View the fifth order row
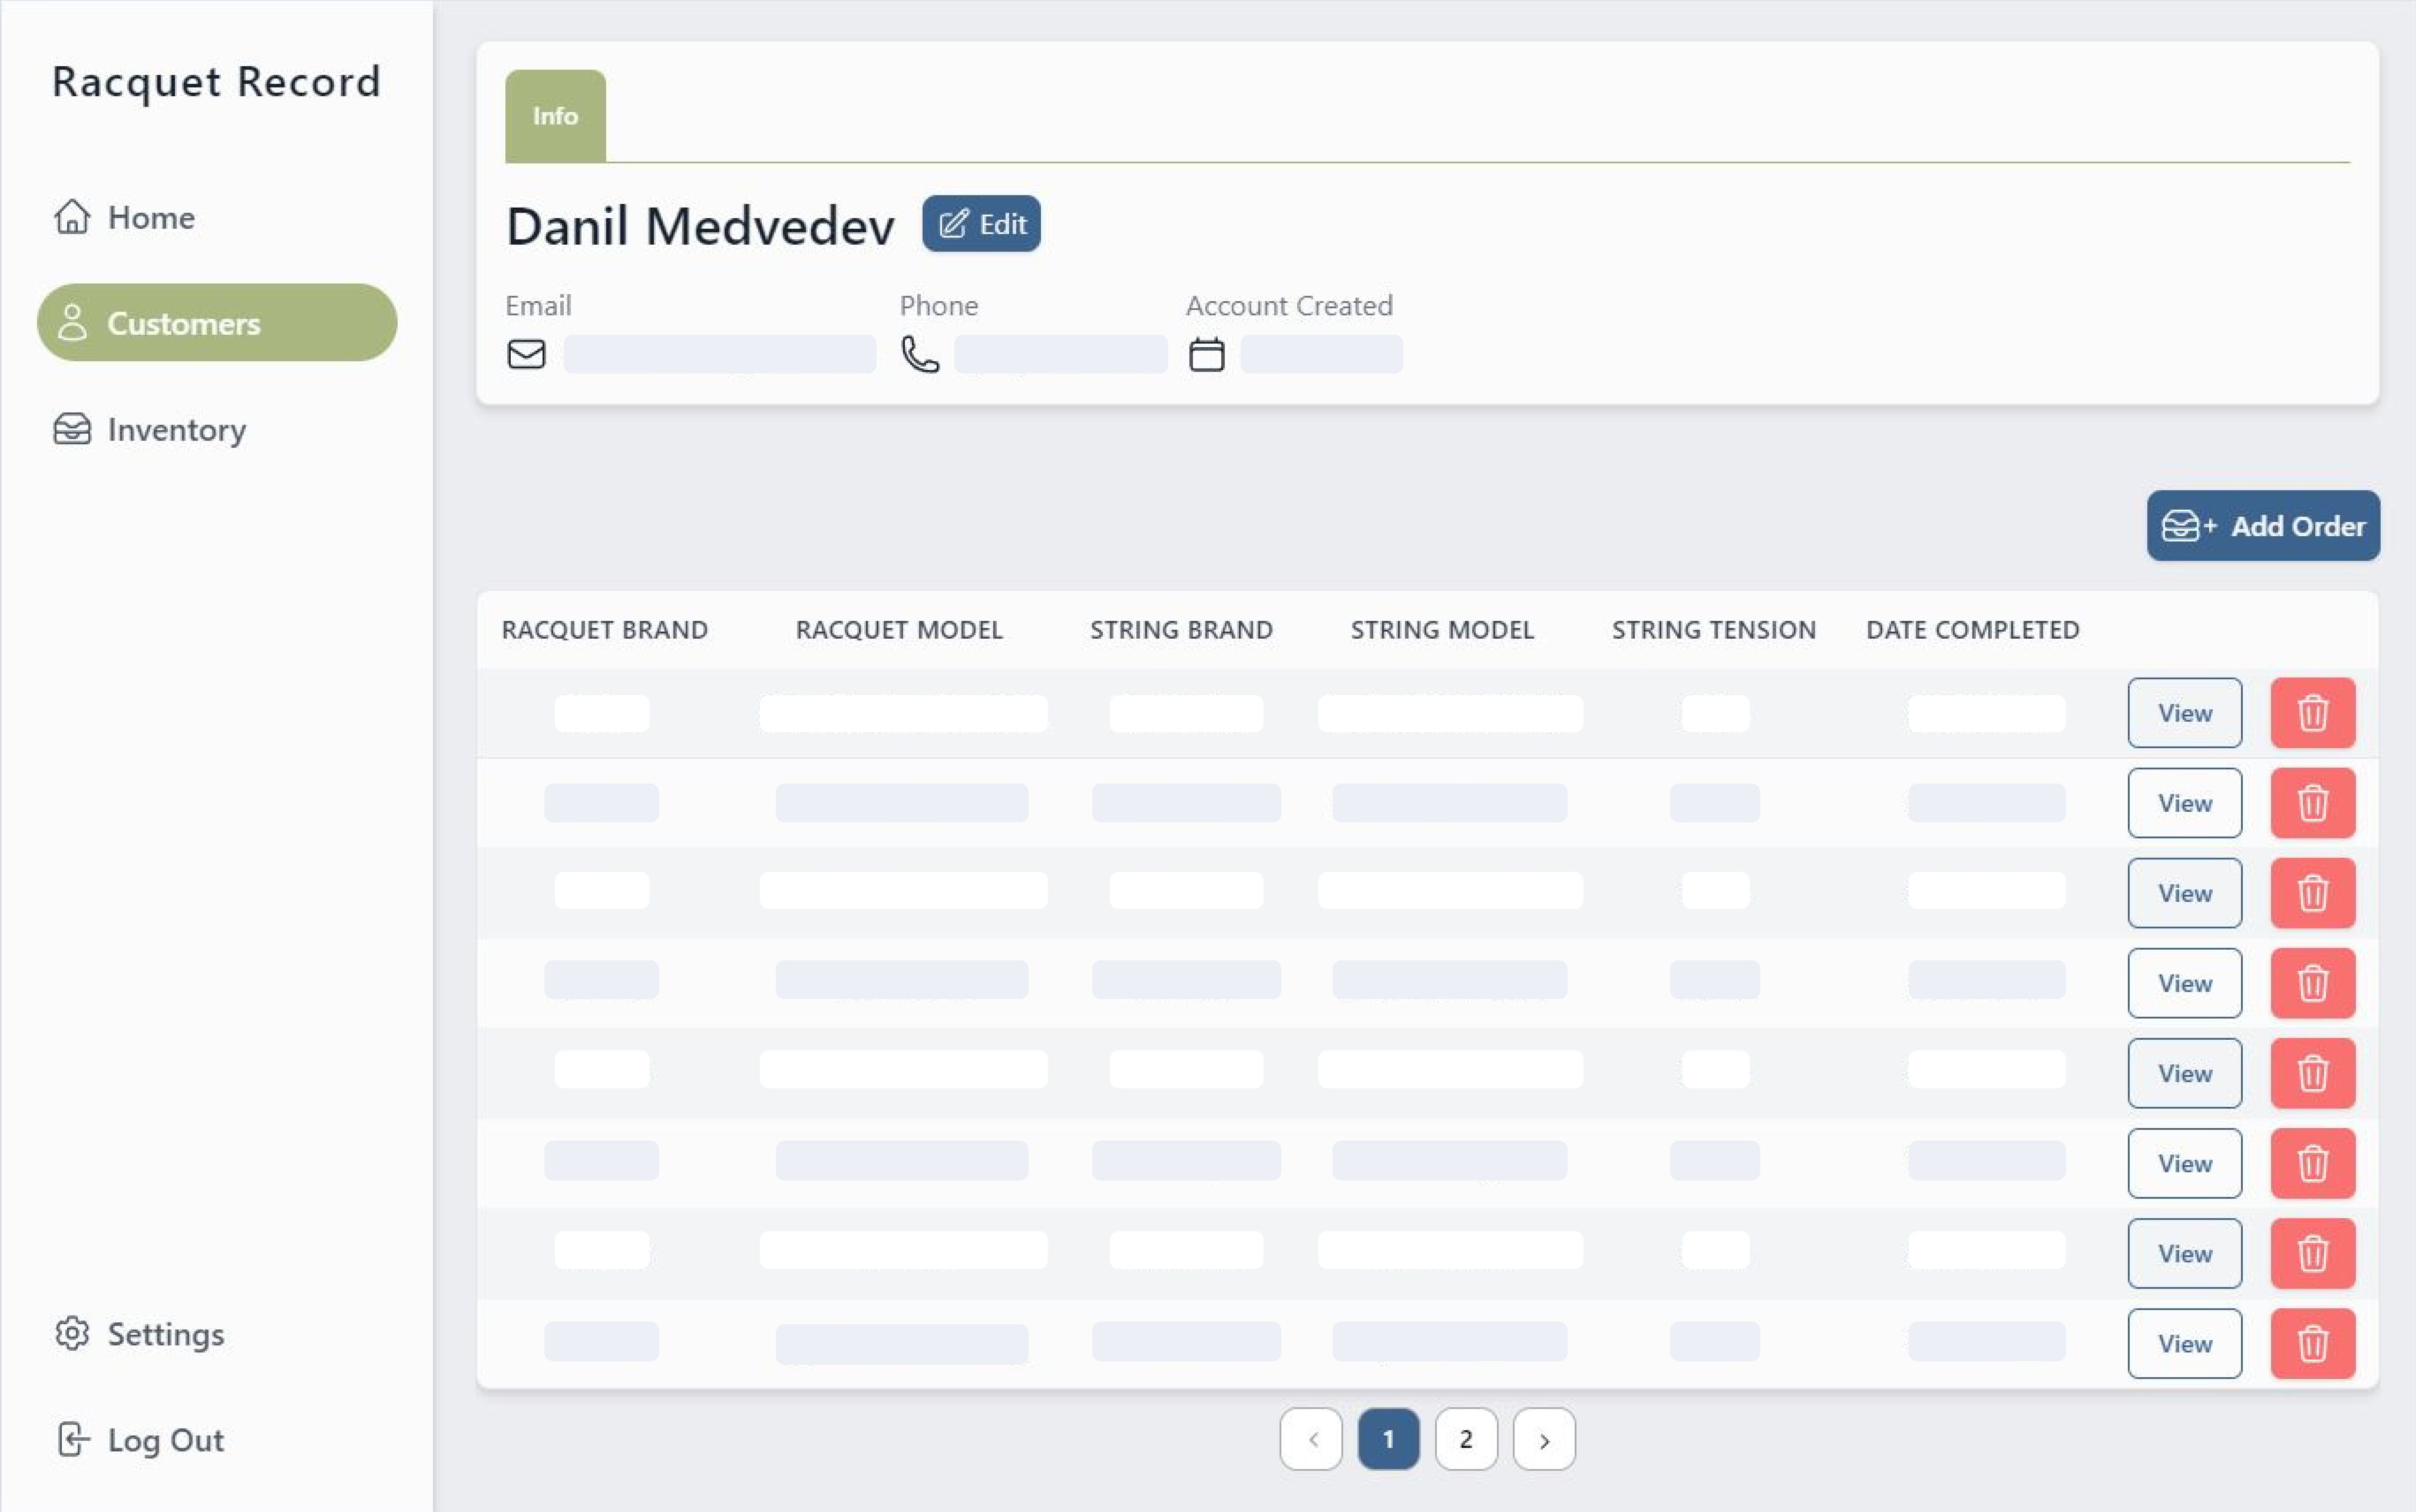This screenshot has height=1512, width=2416. (x=2184, y=1073)
